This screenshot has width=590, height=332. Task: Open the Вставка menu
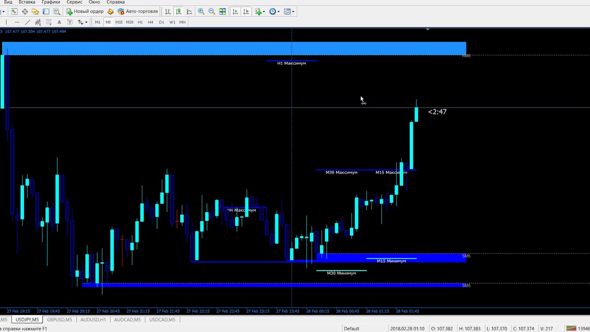[x=27, y=2]
